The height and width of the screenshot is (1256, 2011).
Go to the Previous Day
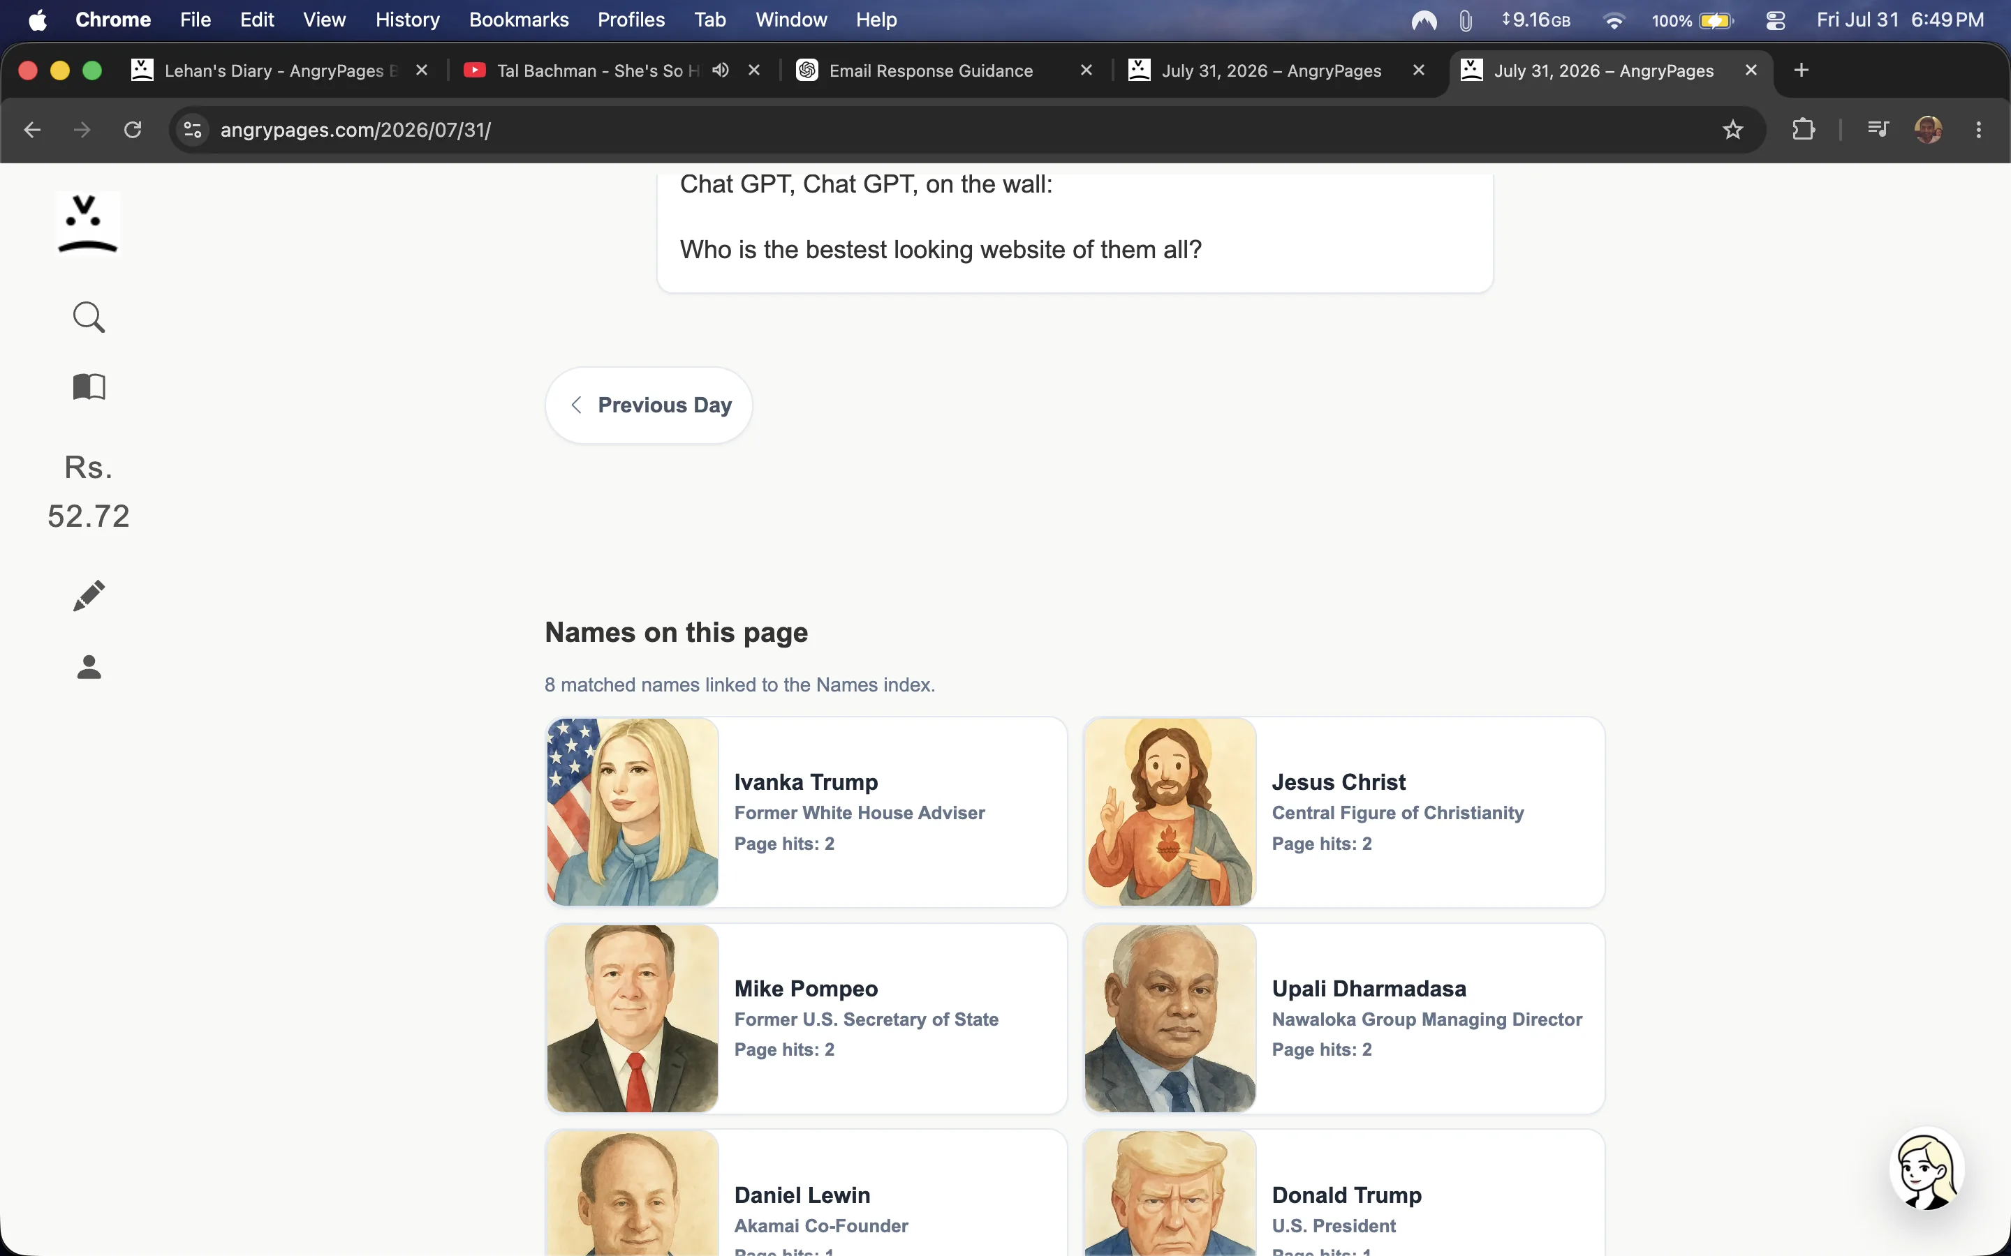(x=649, y=405)
